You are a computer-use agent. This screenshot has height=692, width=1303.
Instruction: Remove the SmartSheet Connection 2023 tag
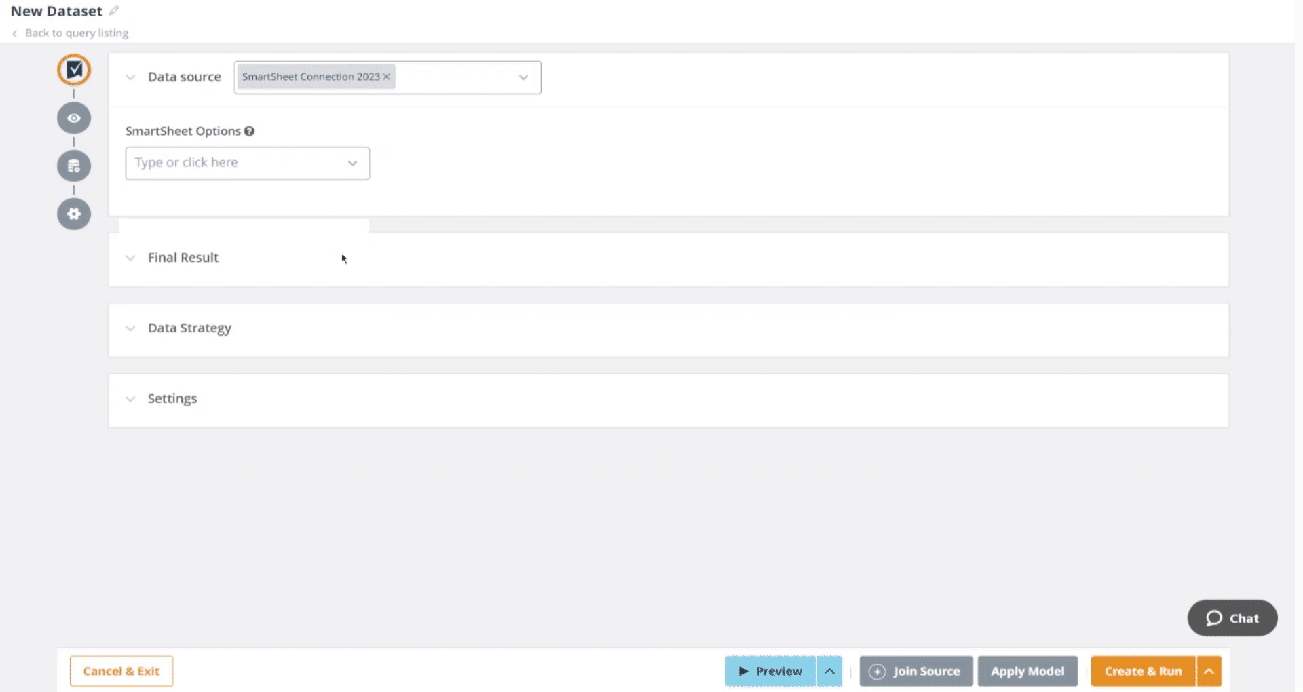point(387,77)
